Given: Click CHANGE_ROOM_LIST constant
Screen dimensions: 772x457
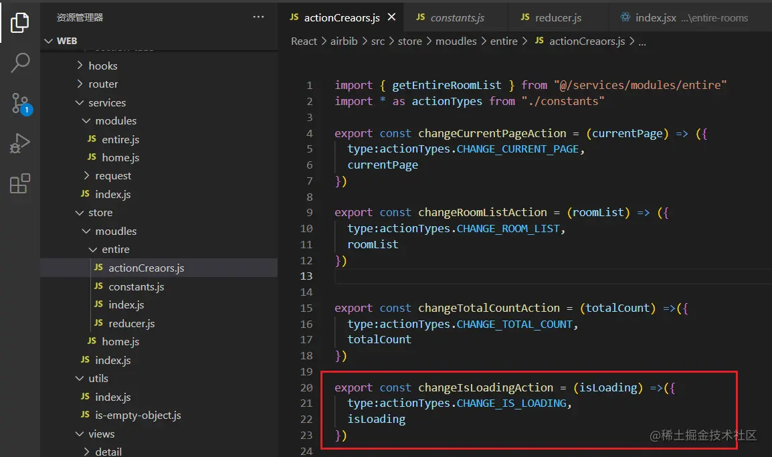Looking at the screenshot, I should [x=508, y=229].
